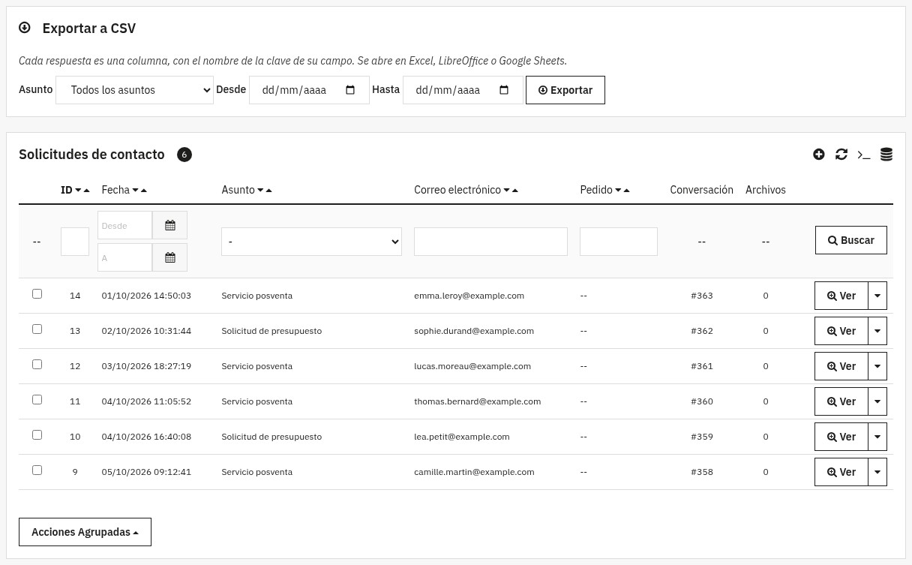
Task: Click date 02/10/2026 10:31:44
Action: click(146, 331)
